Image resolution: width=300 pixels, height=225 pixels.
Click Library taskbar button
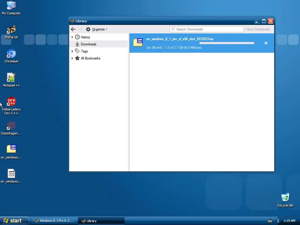point(101,221)
